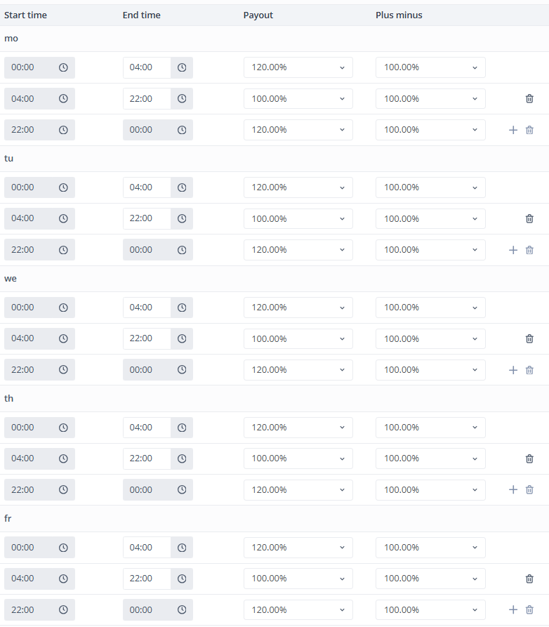
Task: Open clock picker for Wednesday's 04:00 end time
Action: point(182,308)
